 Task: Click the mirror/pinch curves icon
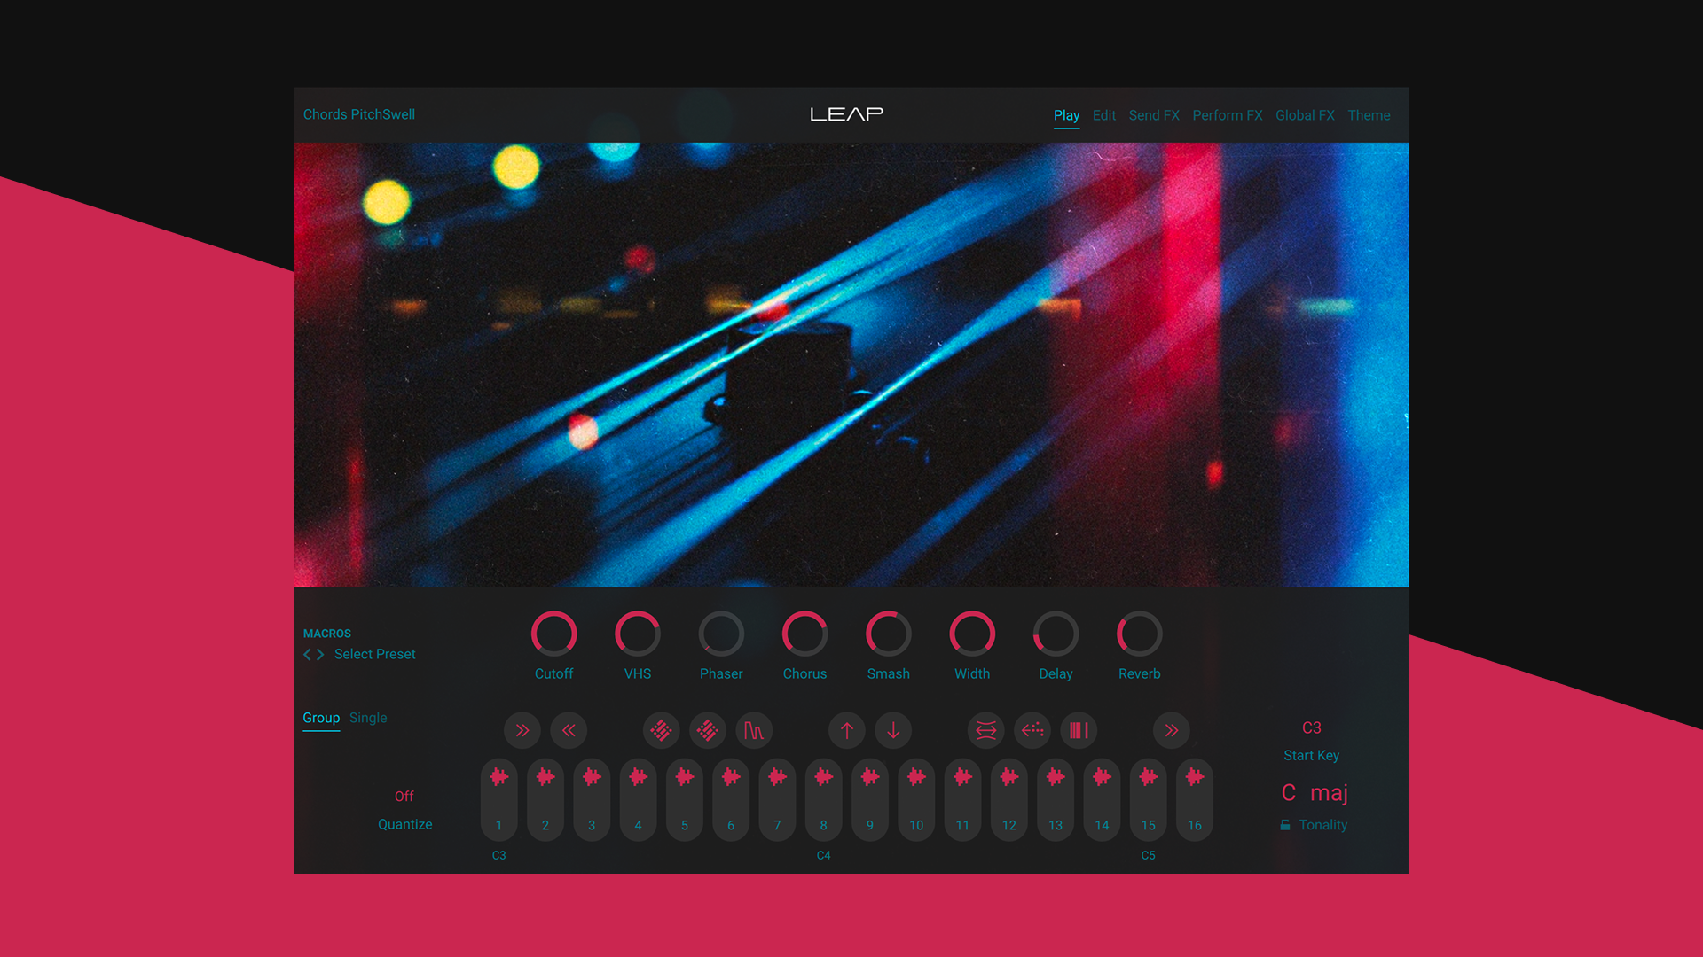(x=985, y=730)
